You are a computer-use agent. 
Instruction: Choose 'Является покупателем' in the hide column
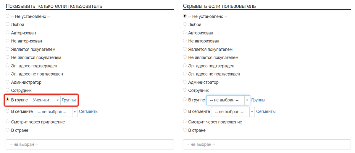coord(185,49)
